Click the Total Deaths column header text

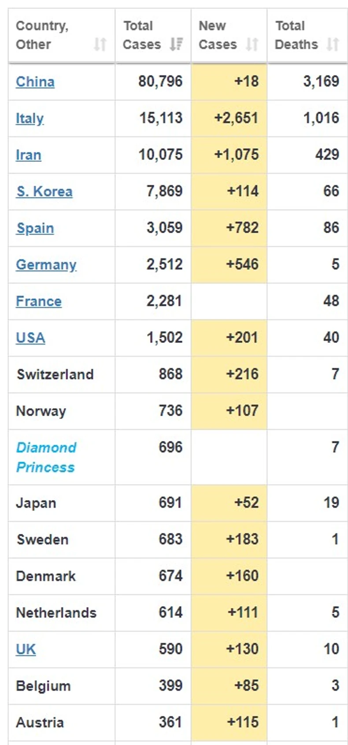click(296, 35)
